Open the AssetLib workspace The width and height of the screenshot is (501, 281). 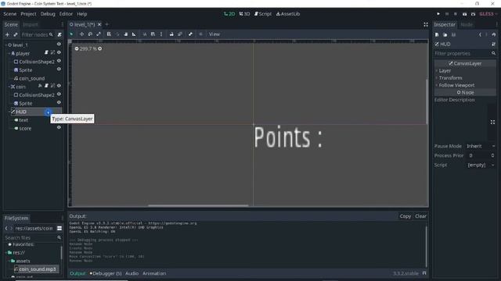pyautogui.click(x=288, y=14)
